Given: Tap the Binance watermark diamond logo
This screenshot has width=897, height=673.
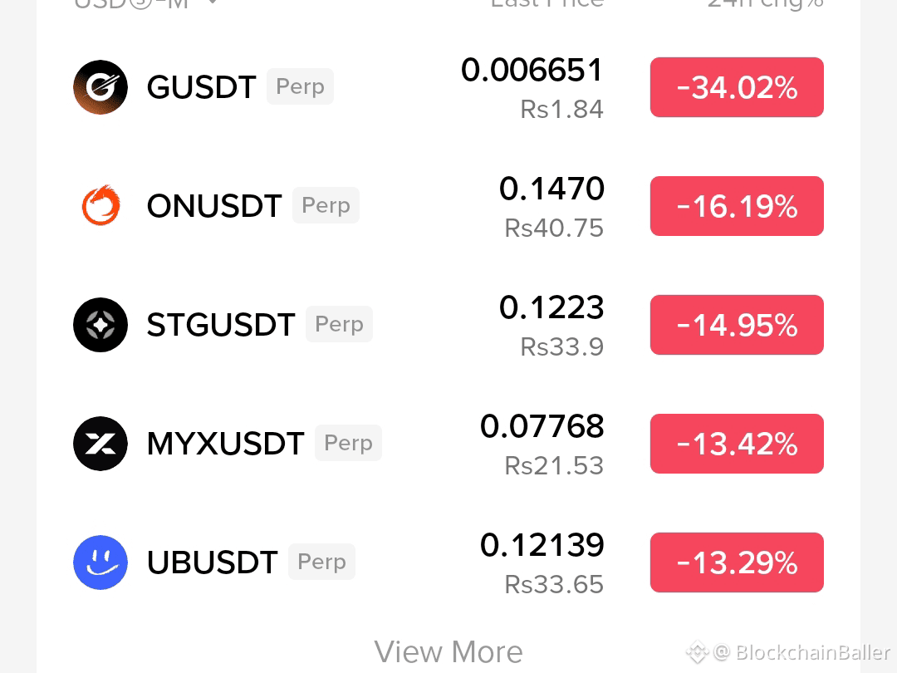Looking at the screenshot, I should click(698, 652).
